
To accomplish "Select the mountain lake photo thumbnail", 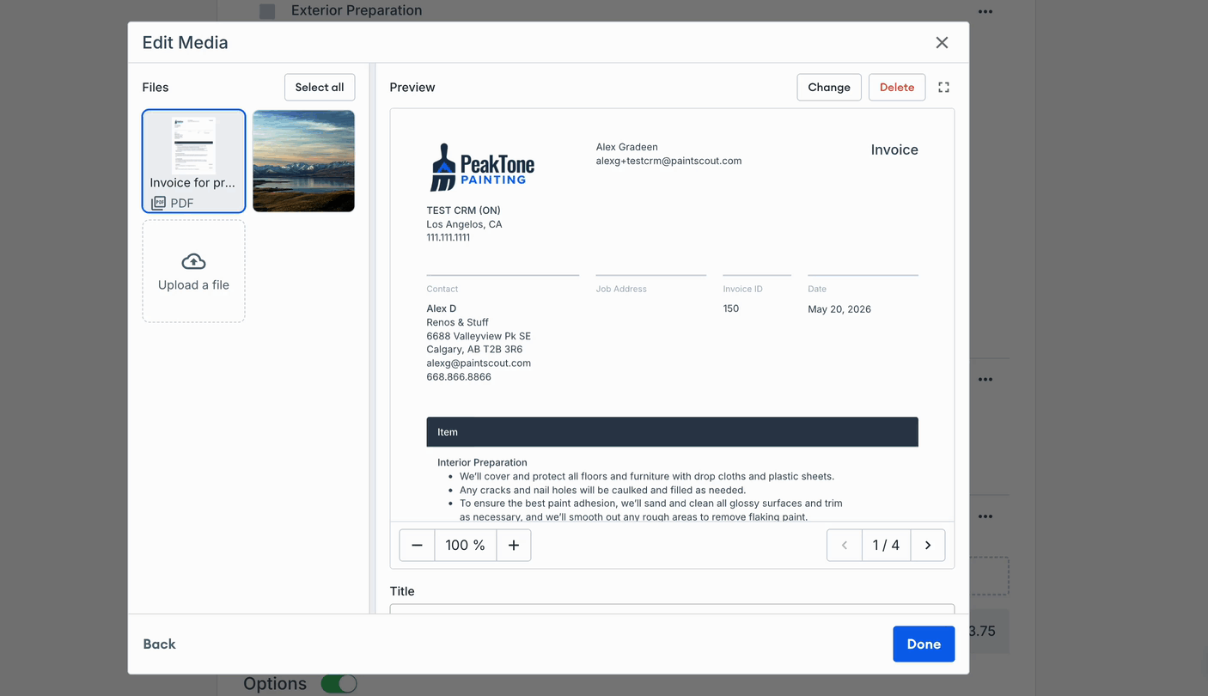I will 303,161.
